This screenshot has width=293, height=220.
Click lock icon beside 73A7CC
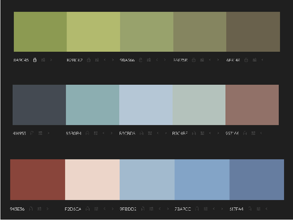(197, 209)
